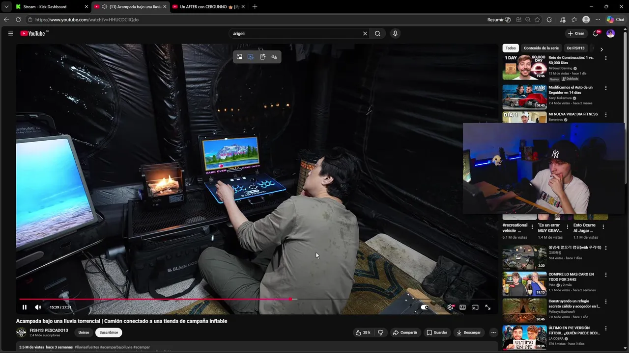Subscribe to FISH13 PESCADO13
The height and width of the screenshot is (353, 629).
click(109, 332)
